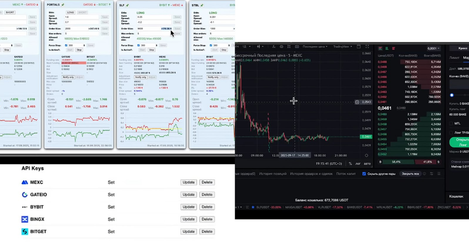Open chart layout window icon
Viewport: 469px width, 248px height.
(x=359, y=47)
